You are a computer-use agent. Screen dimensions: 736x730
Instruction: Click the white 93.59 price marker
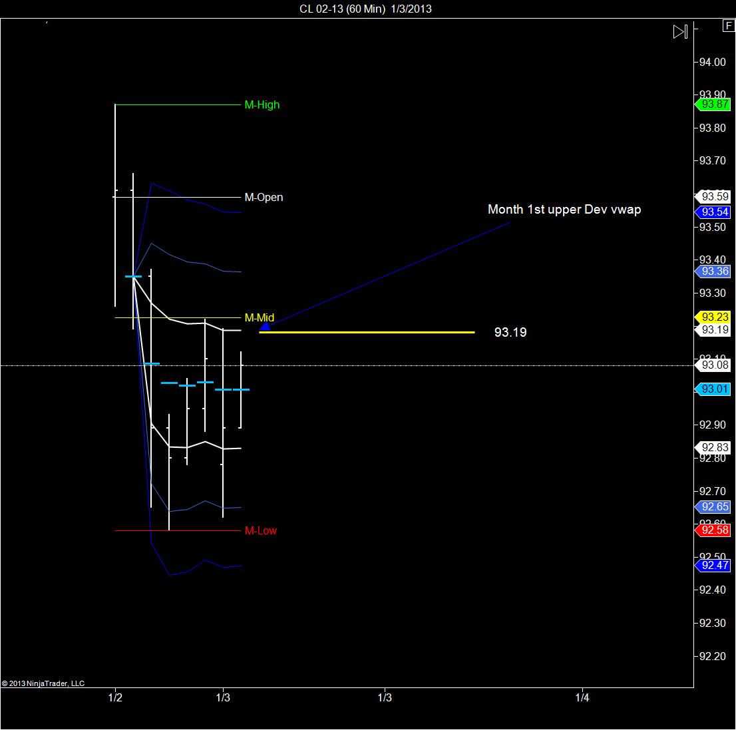pos(713,196)
